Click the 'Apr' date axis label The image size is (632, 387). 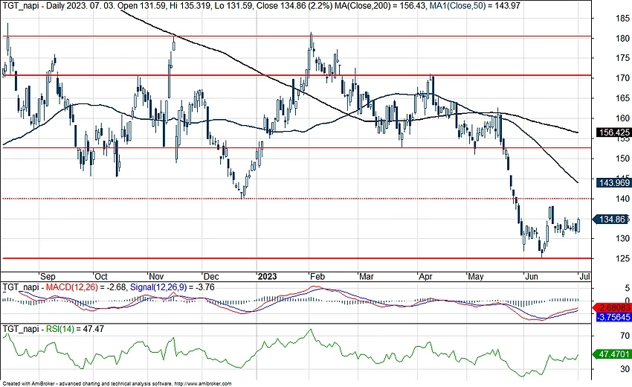tap(425, 276)
